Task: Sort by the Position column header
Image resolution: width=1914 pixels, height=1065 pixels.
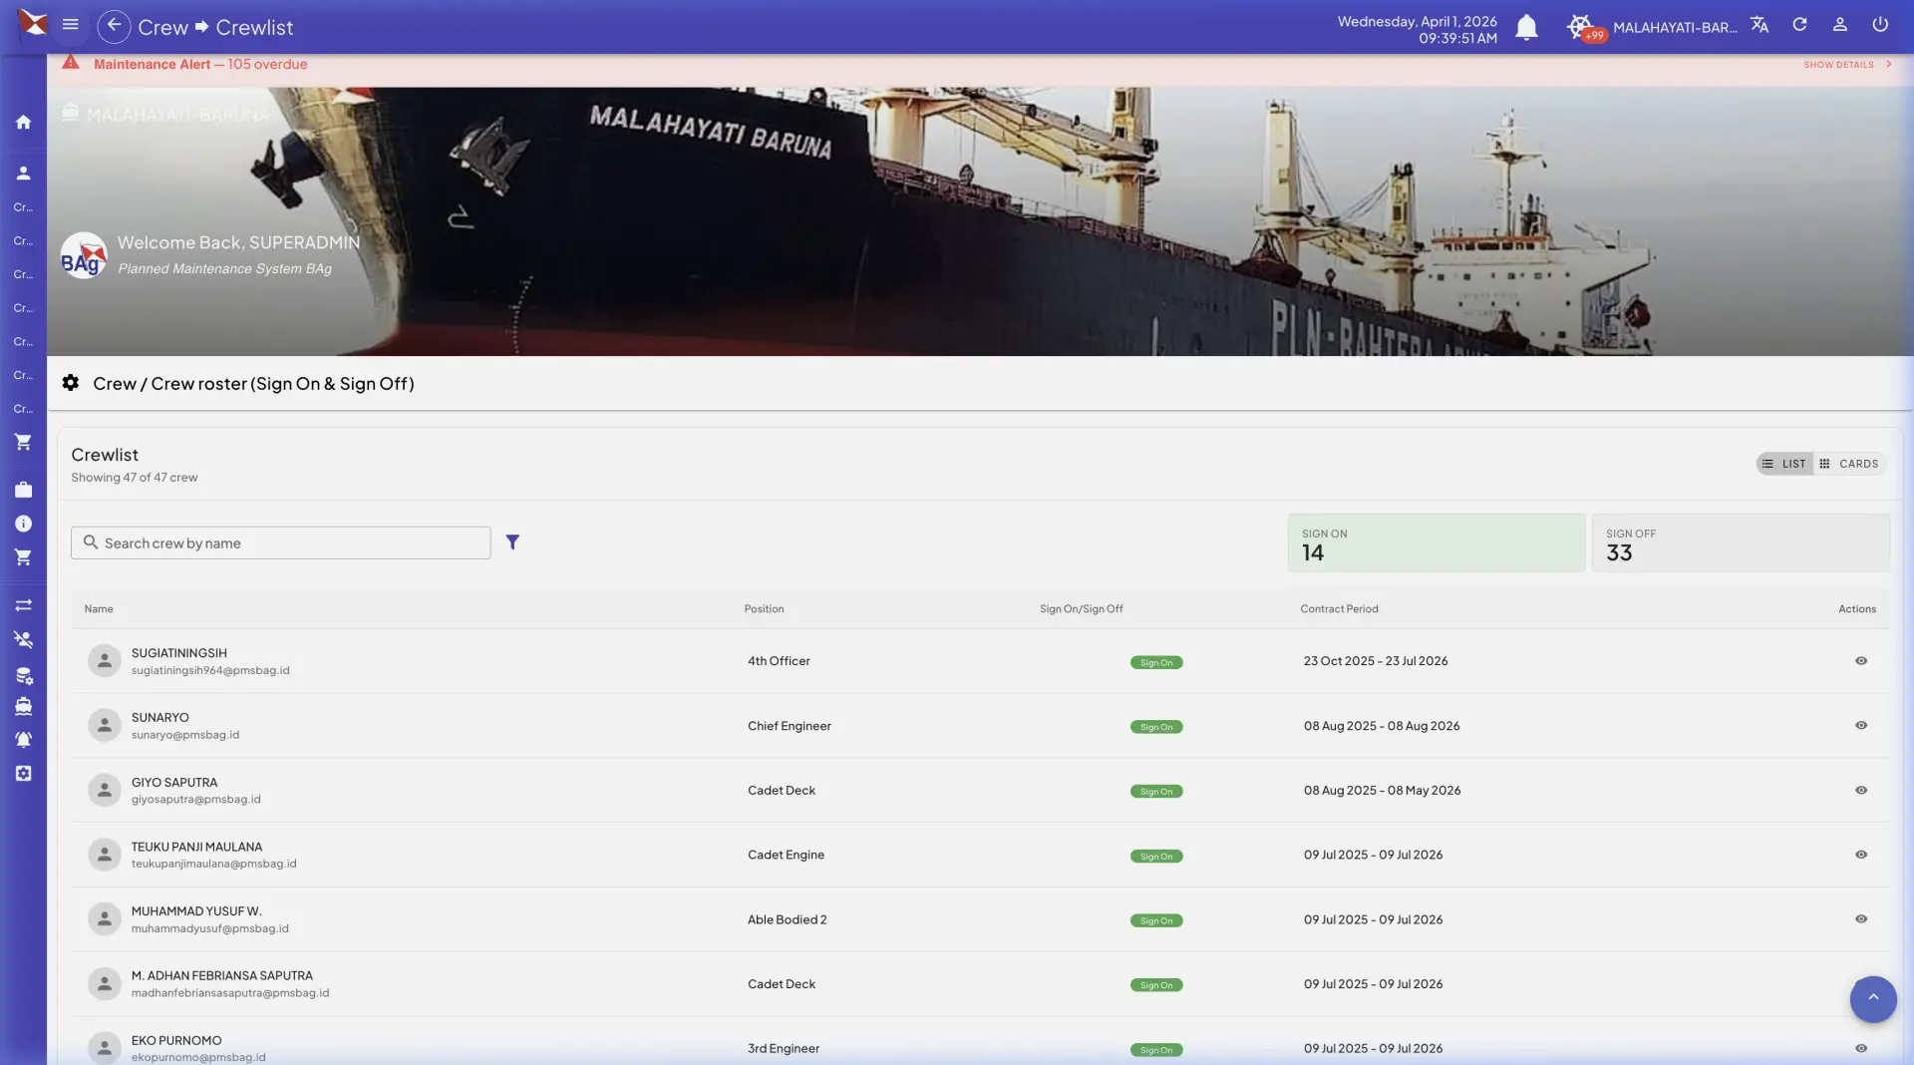Action: (764, 608)
